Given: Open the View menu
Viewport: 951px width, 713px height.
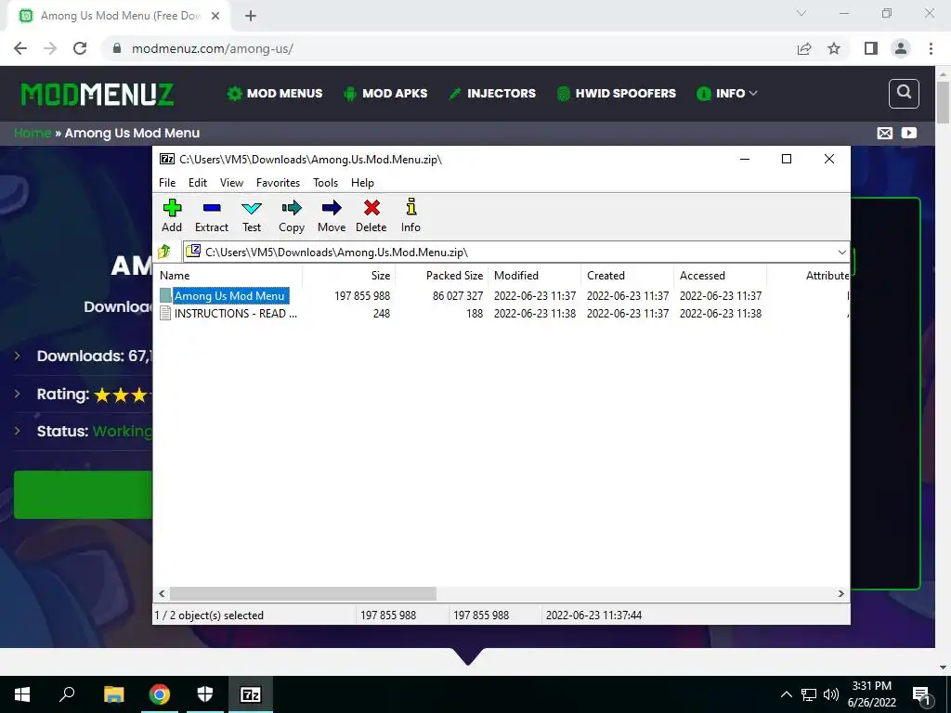Looking at the screenshot, I should coord(231,183).
